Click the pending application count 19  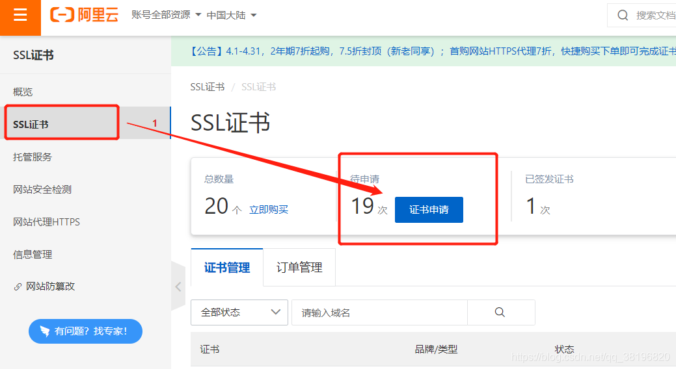(362, 206)
